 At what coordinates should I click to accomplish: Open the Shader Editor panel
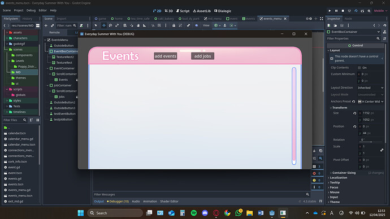click(169, 202)
